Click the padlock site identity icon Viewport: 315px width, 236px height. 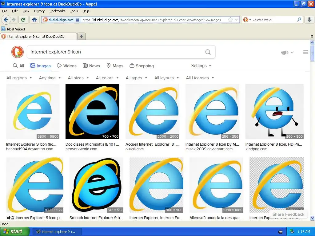click(x=78, y=20)
